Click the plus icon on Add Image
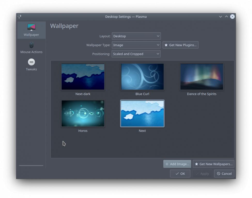 click(167, 164)
